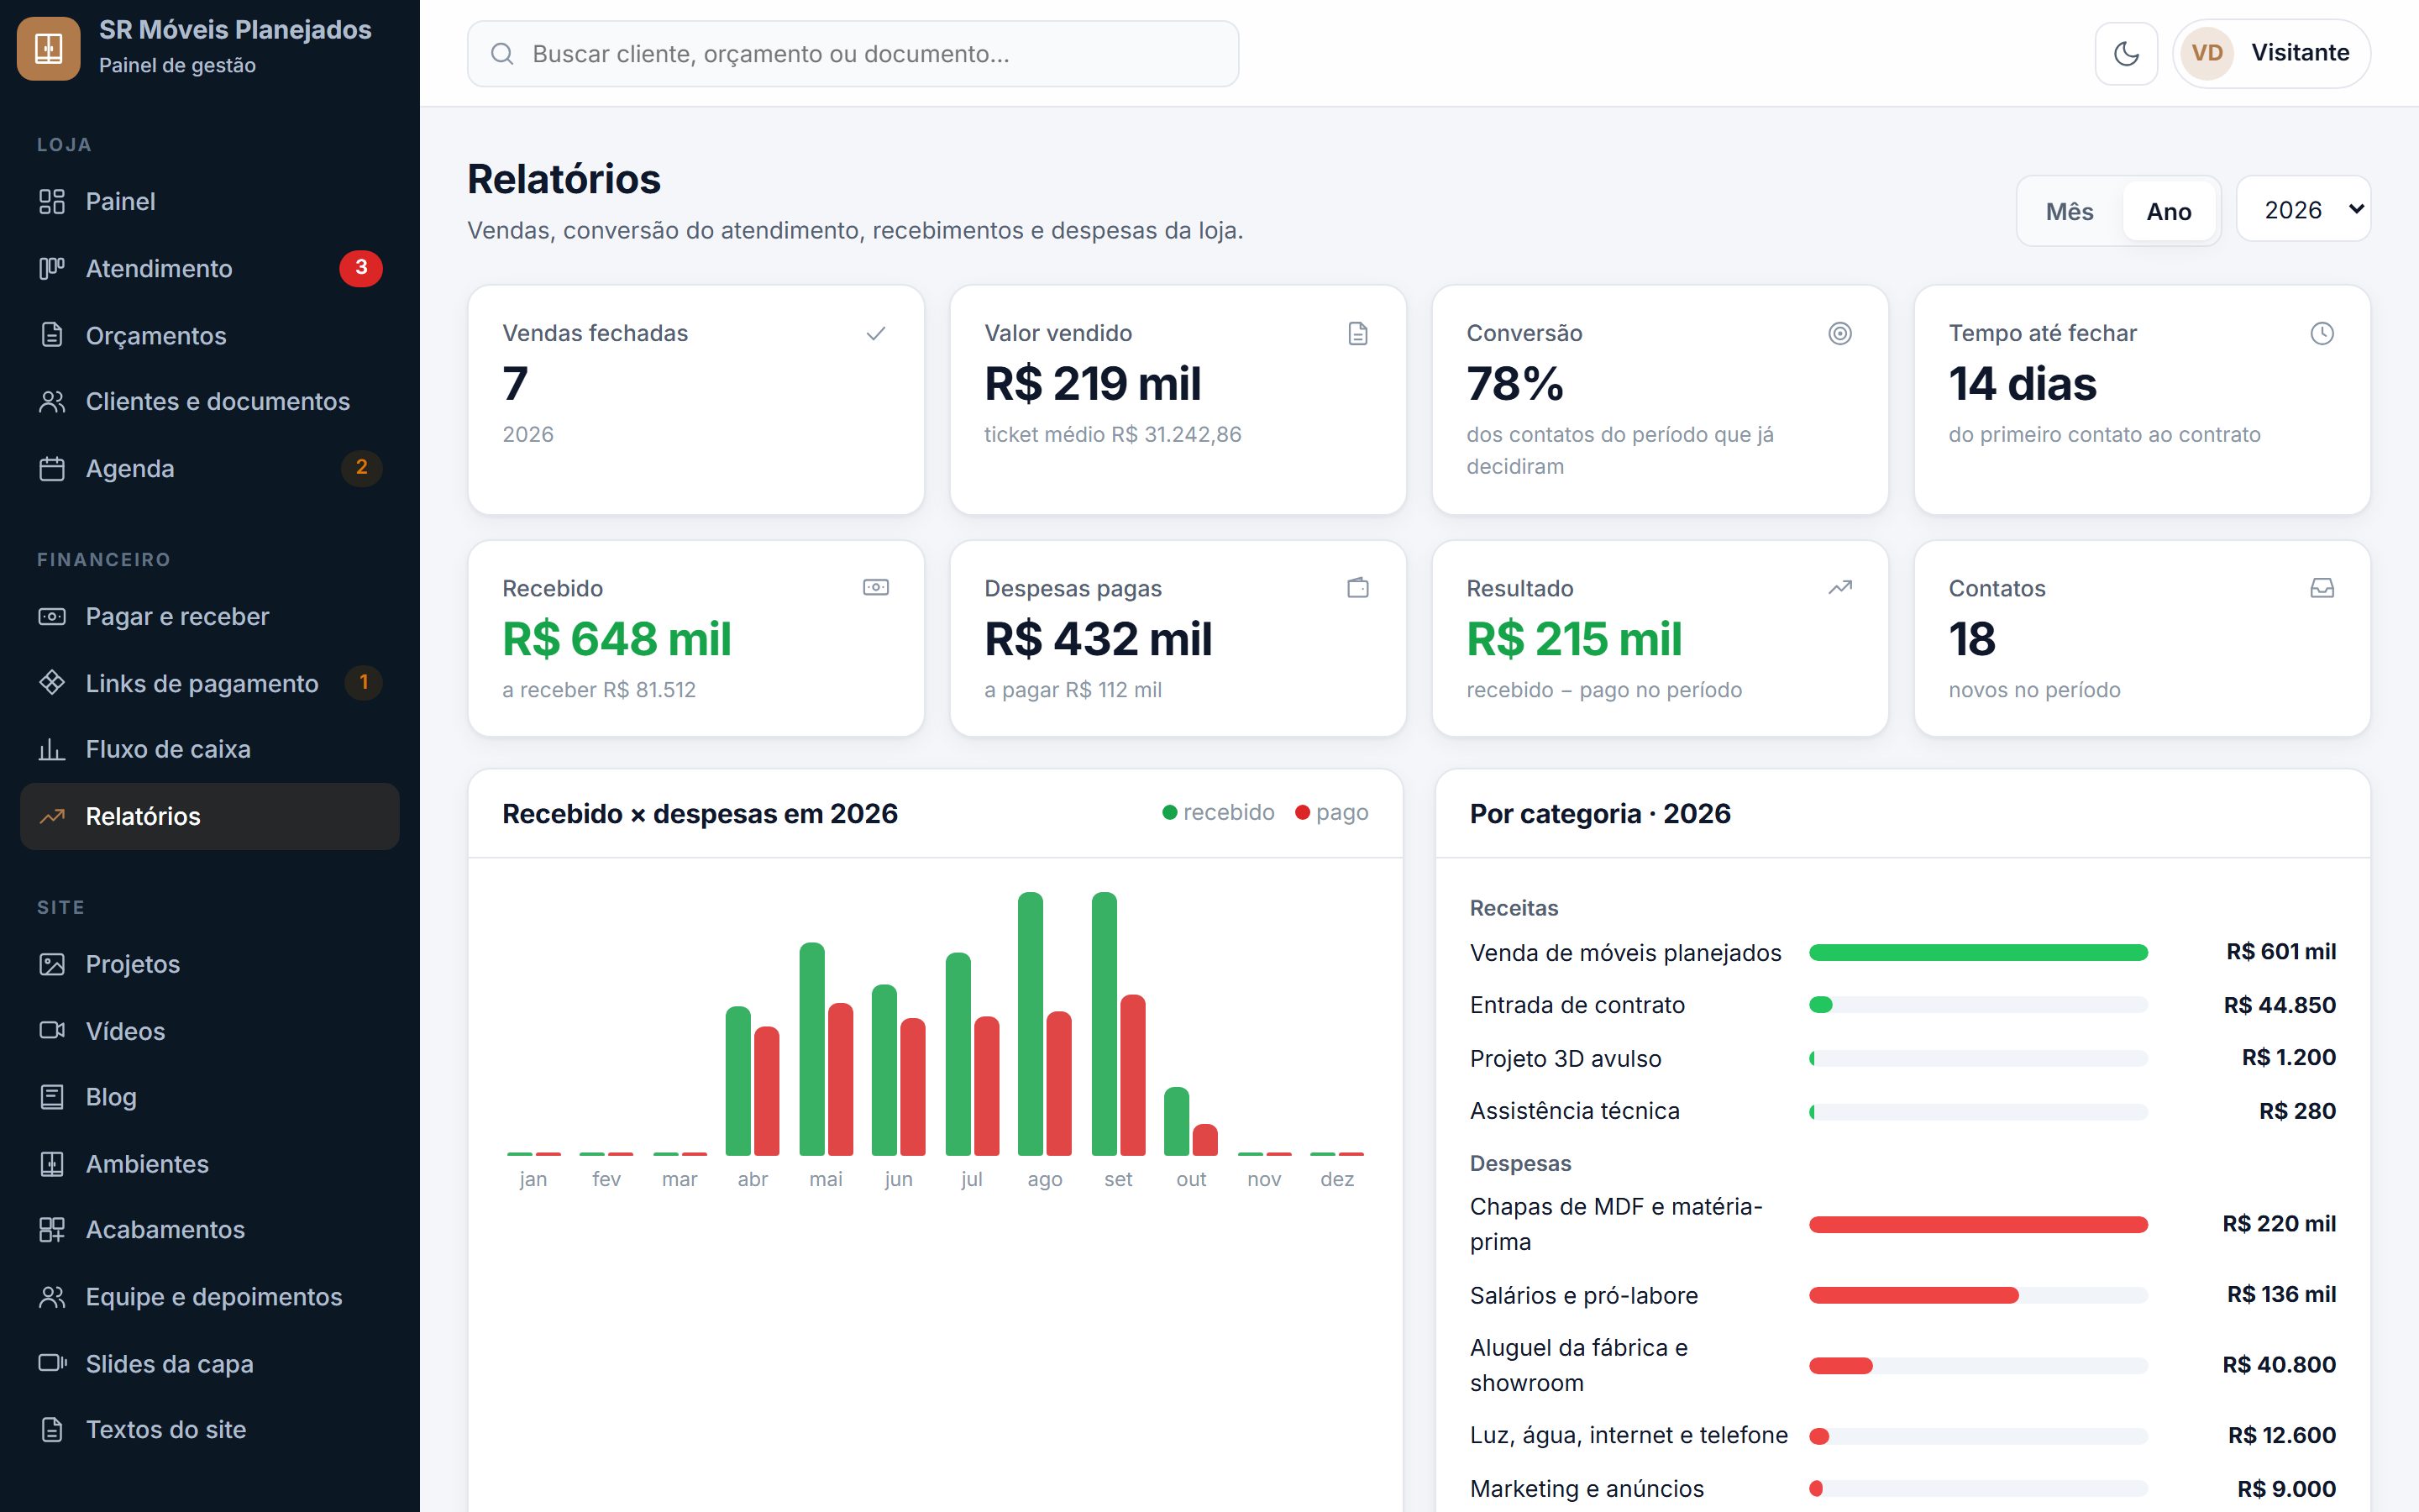The height and width of the screenshot is (1512, 2419).
Task: Open Clientes e documentos
Action: coord(210,401)
